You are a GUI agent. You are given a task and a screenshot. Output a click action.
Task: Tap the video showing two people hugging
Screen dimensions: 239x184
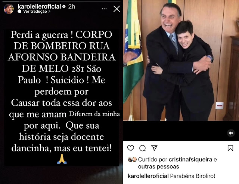coord(181,61)
